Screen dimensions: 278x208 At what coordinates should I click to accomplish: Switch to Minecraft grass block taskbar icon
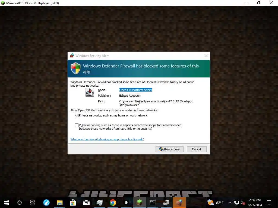[x=139, y=203]
